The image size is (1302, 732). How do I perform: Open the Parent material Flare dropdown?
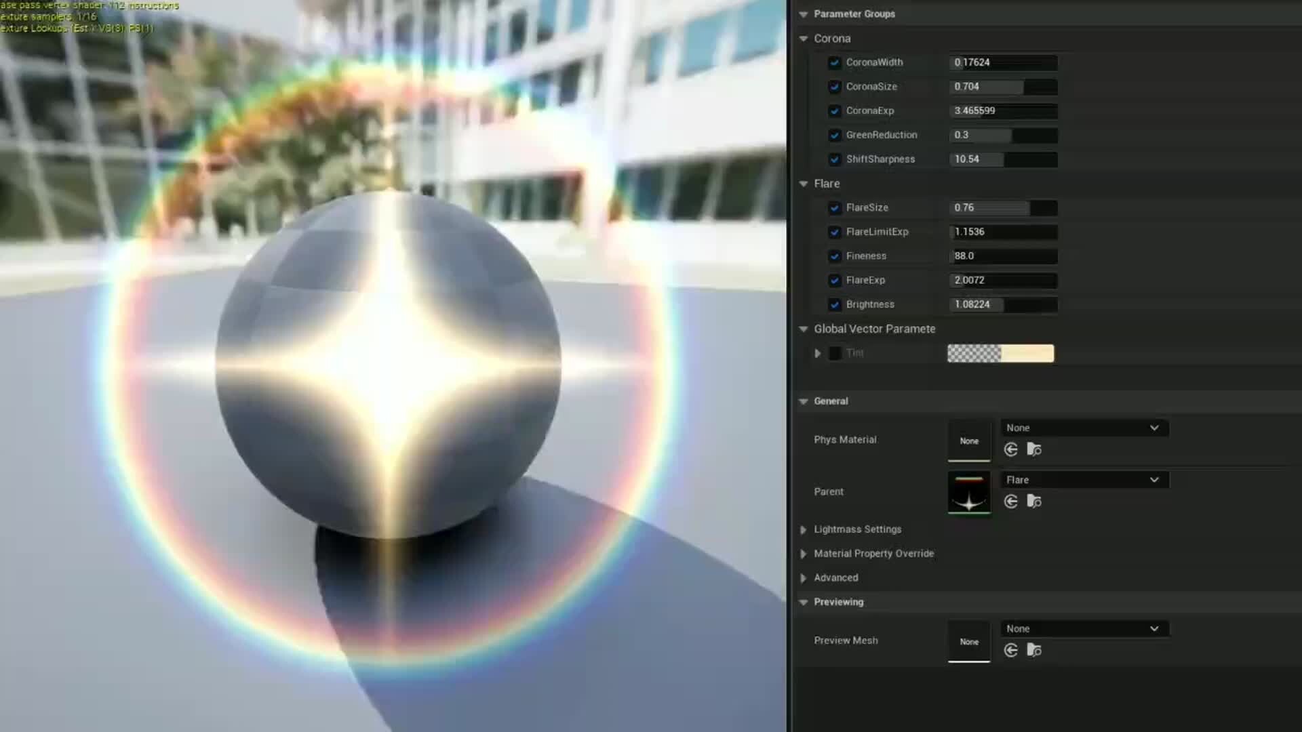[x=1084, y=480]
